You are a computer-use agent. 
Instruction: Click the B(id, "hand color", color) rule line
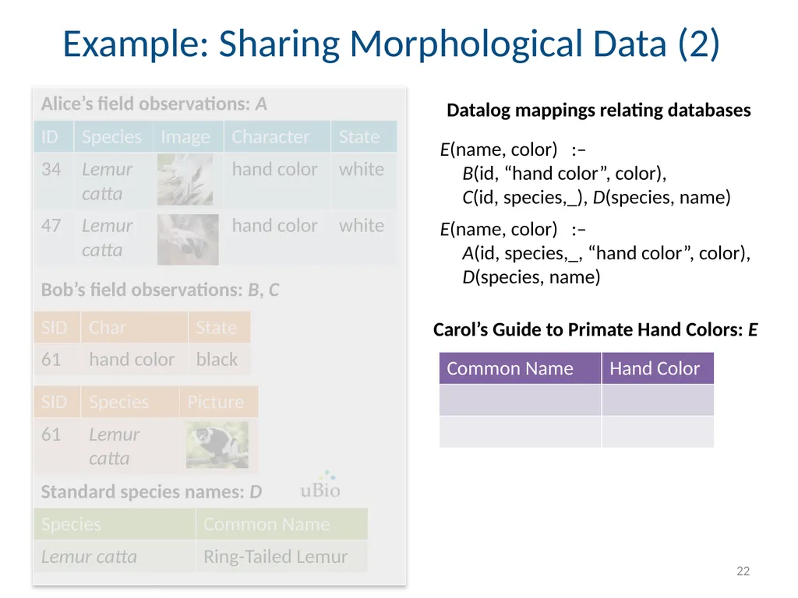click(x=564, y=174)
